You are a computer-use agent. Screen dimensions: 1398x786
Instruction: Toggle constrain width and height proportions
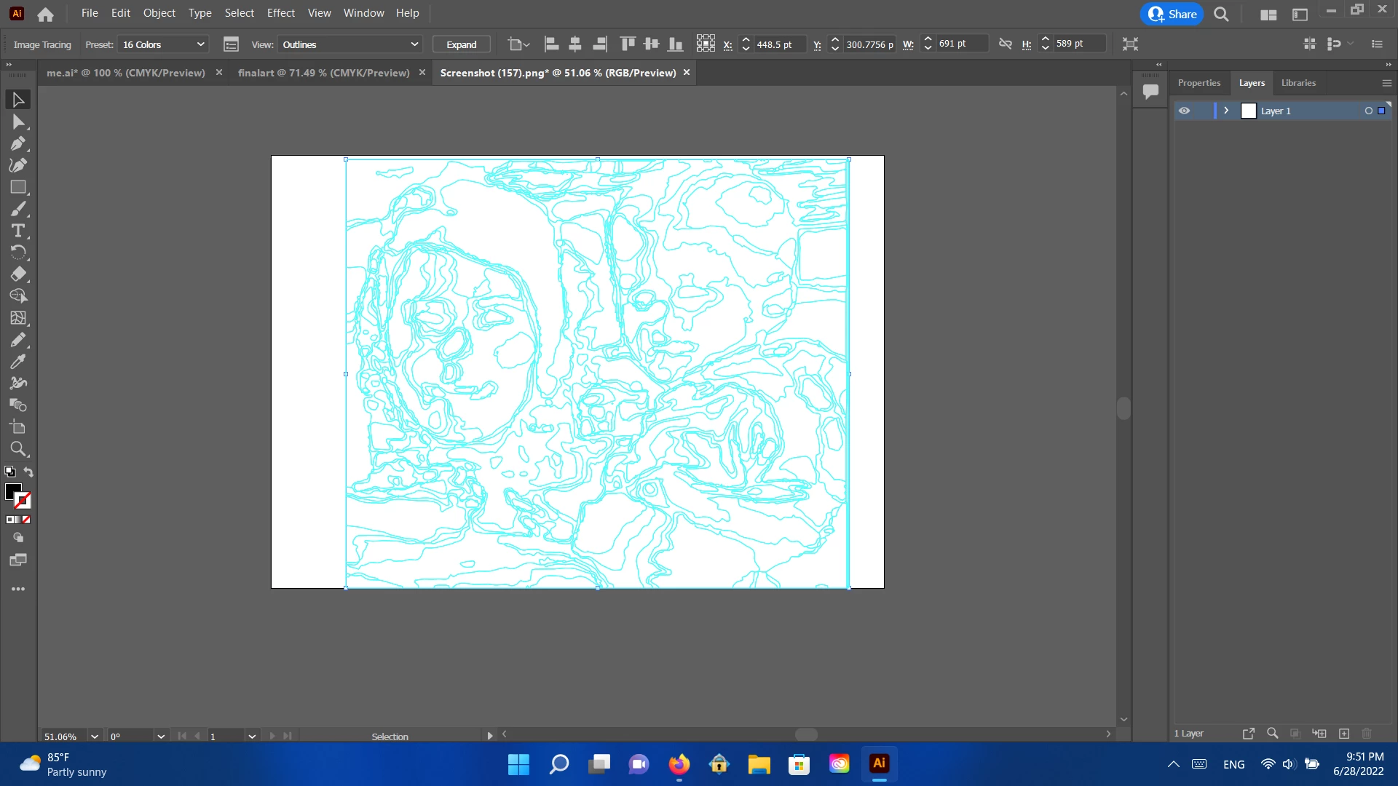(1006, 44)
